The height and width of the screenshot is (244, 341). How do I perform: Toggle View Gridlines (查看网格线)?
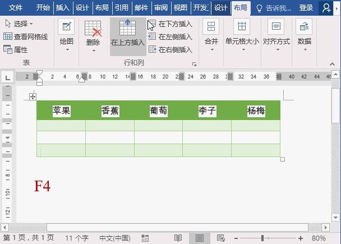(x=25, y=36)
